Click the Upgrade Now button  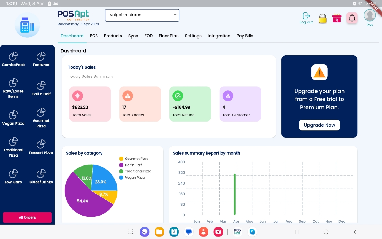coord(319,125)
